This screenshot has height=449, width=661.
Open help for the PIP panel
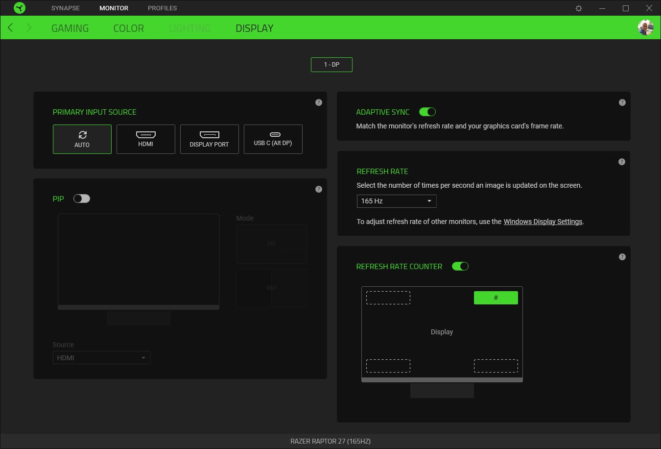click(x=319, y=189)
